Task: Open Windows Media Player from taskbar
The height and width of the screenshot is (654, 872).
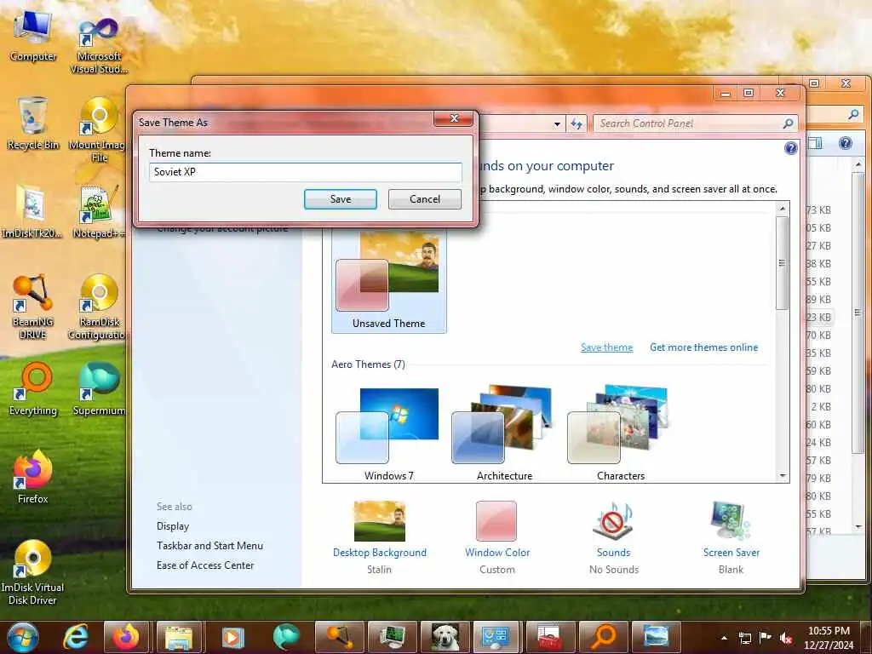Action: (x=232, y=637)
